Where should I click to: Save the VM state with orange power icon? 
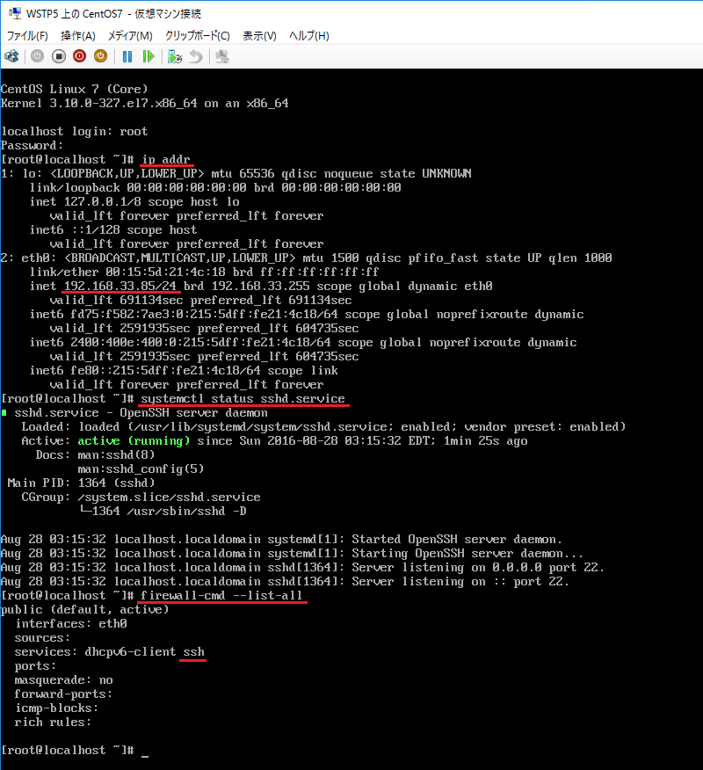(101, 56)
